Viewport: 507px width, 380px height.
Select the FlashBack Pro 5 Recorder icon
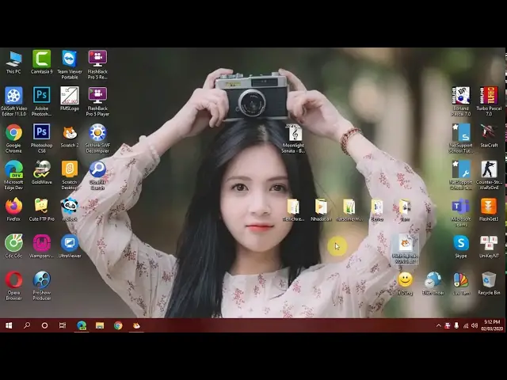97,65
